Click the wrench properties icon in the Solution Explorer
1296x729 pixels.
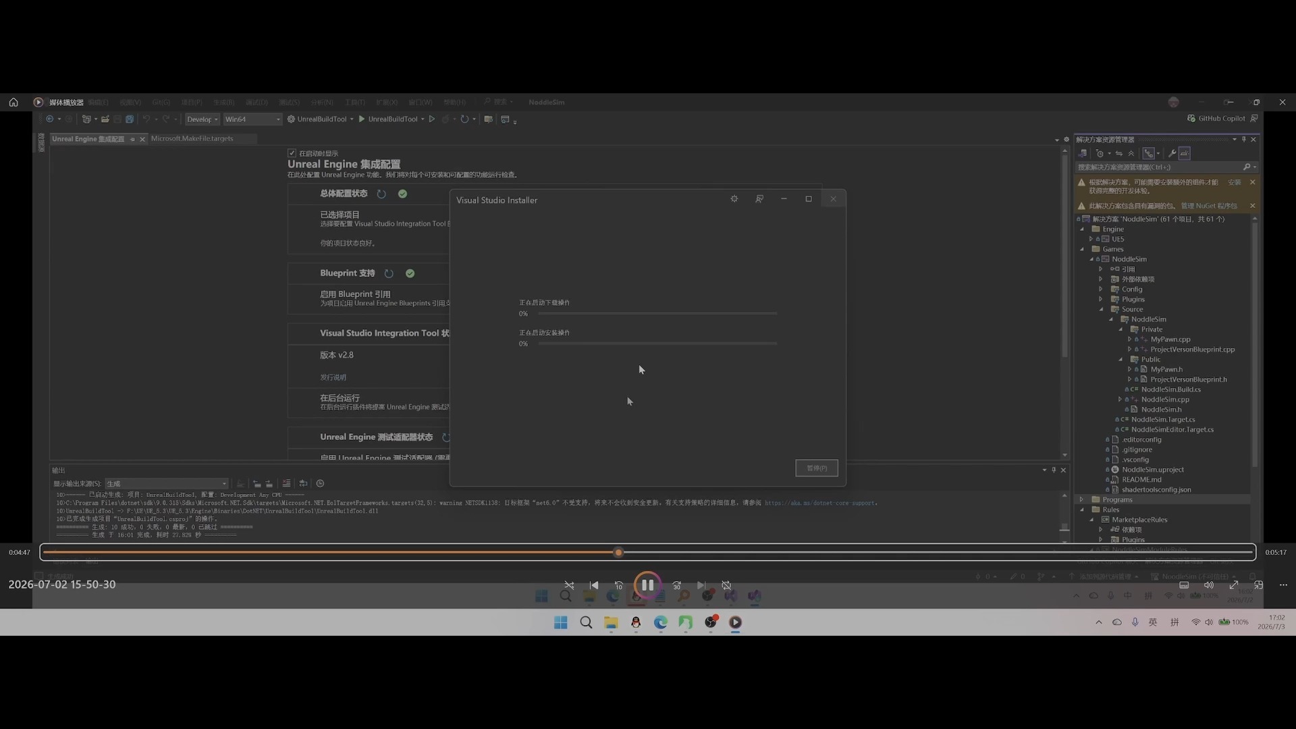[1172, 154]
